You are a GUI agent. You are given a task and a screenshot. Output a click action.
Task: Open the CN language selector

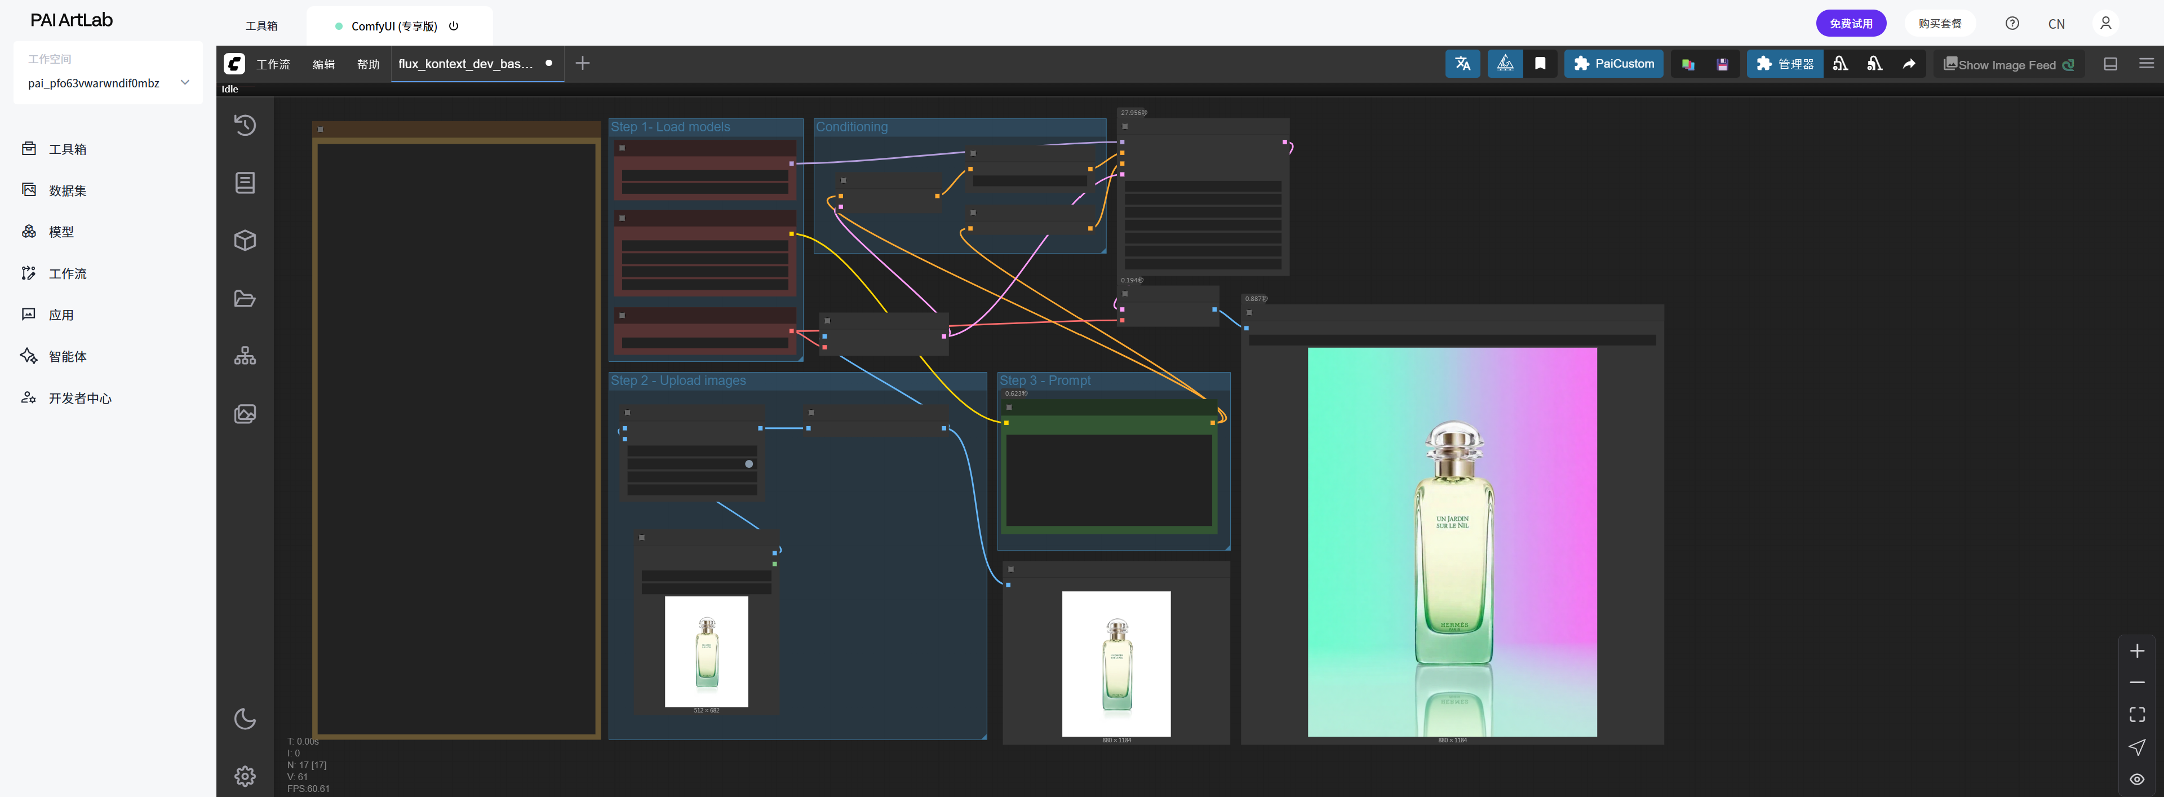[2056, 24]
